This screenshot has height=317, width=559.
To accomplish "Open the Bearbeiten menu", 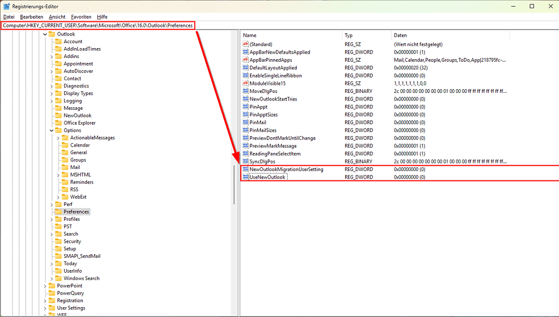I will (x=32, y=17).
